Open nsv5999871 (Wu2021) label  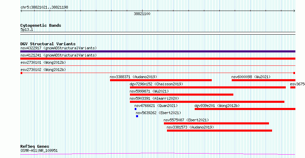point(149,91)
